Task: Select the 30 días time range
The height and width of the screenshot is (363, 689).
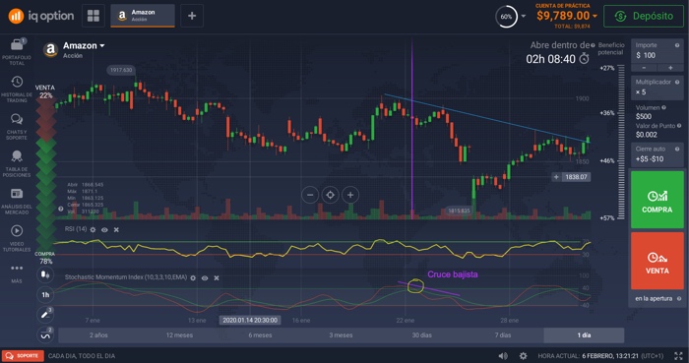Action: tap(422, 334)
